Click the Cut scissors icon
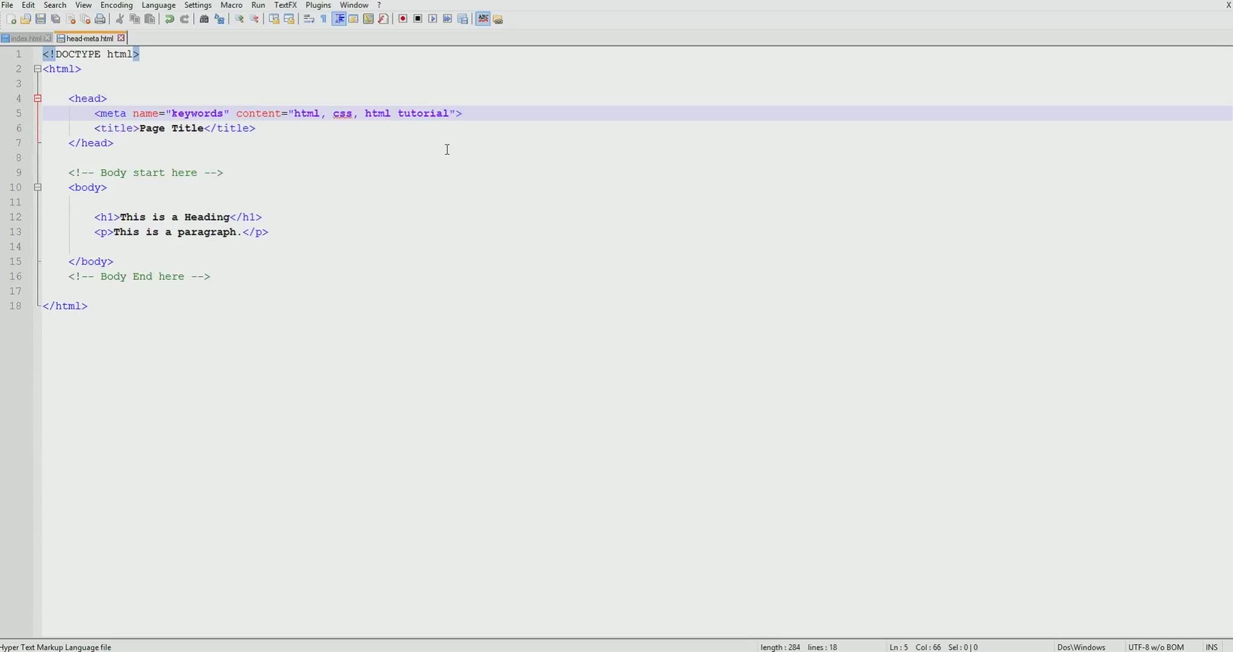This screenshot has width=1233, height=652. 120,19
